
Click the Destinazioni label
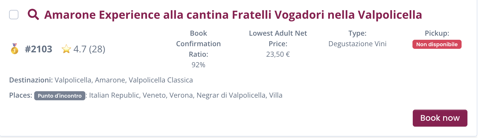[31, 80]
